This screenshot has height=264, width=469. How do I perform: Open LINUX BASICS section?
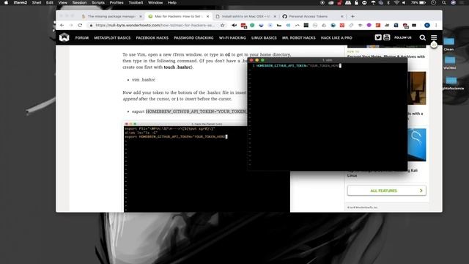click(264, 38)
